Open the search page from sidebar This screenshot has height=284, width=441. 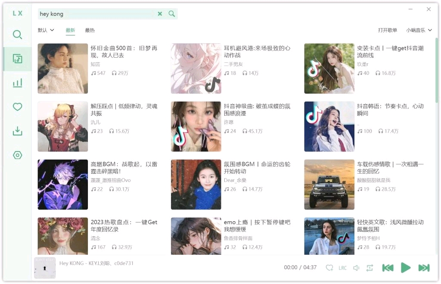click(17, 35)
